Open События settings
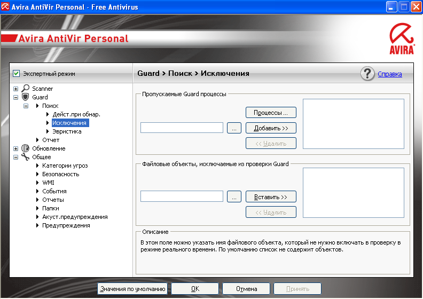Image resolution: width=423 pixels, height=299 pixels. point(54,191)
